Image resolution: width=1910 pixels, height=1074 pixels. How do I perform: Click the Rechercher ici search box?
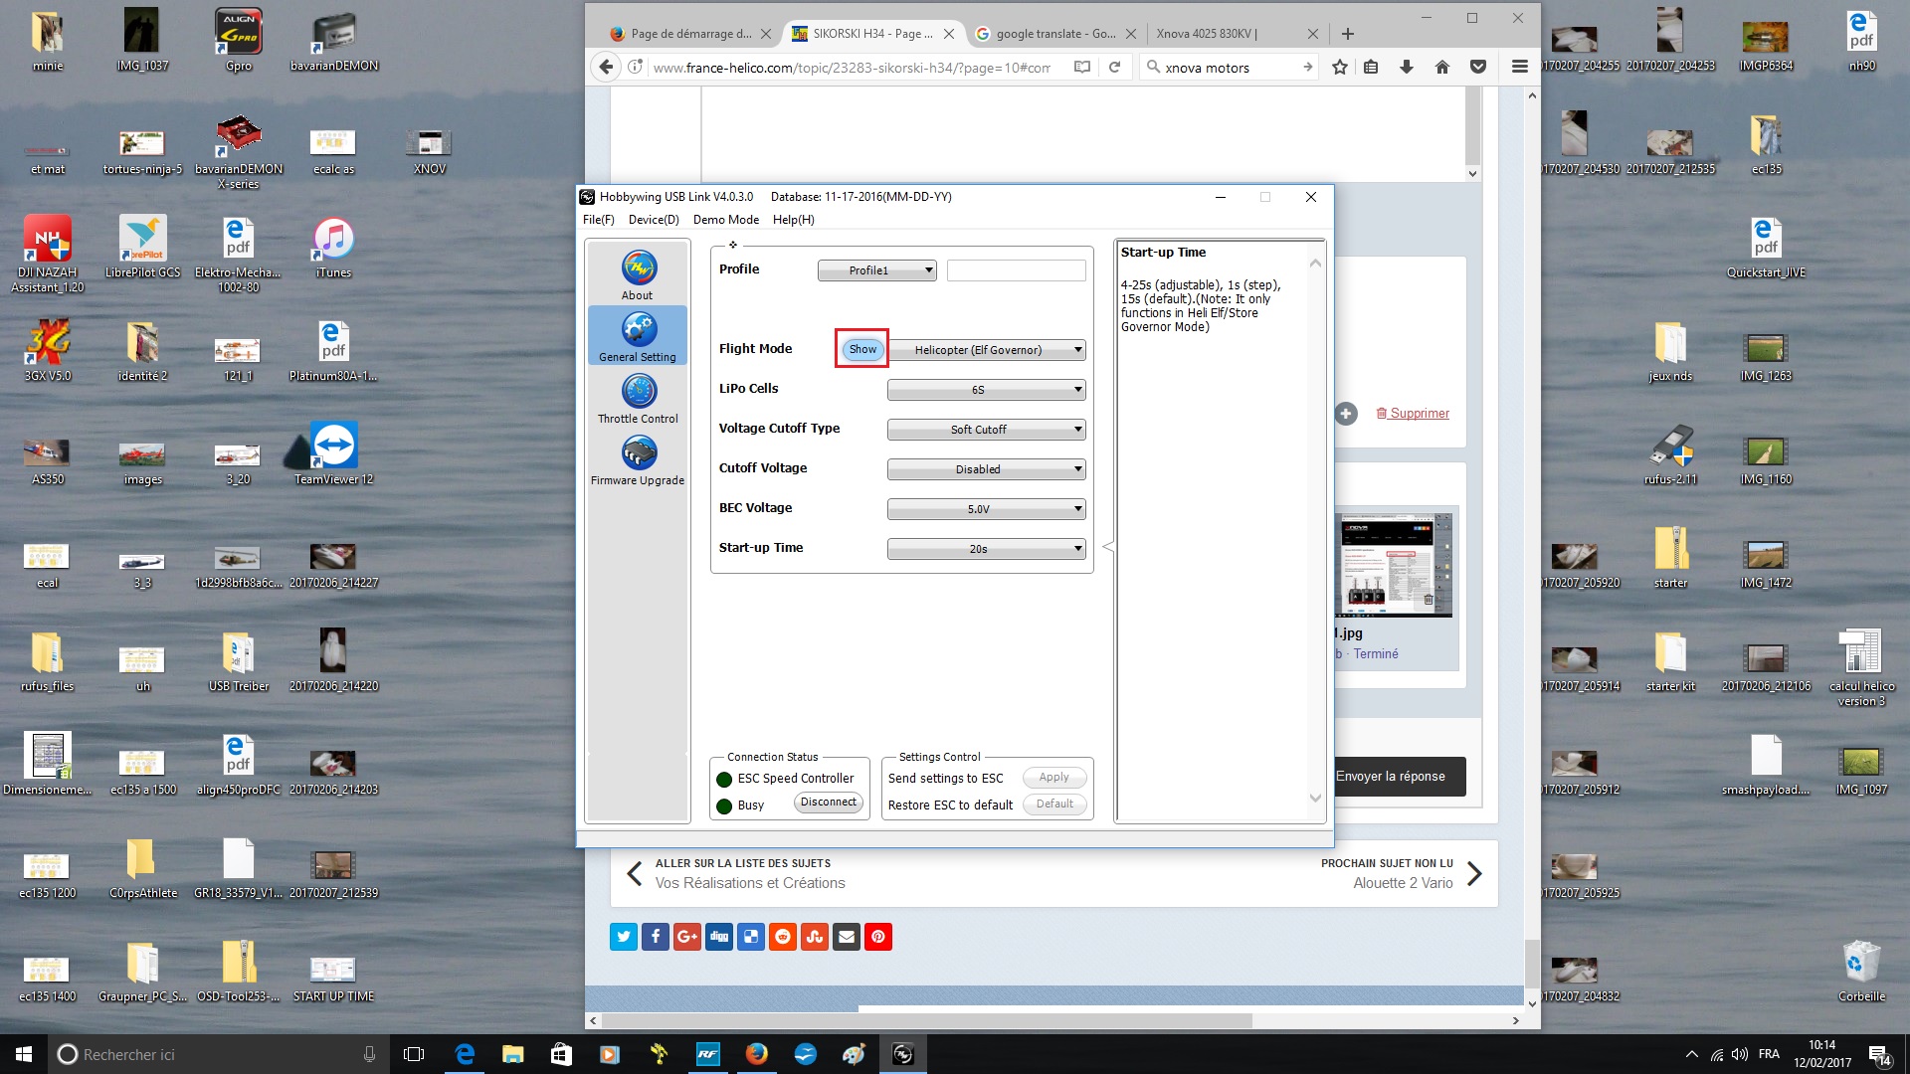click(x=219, y=1054)
